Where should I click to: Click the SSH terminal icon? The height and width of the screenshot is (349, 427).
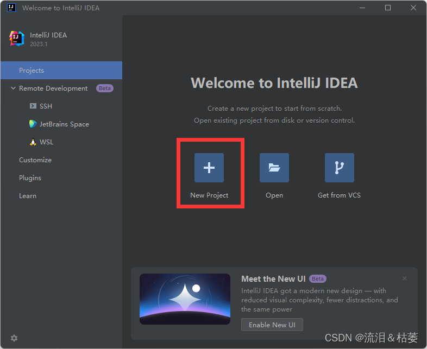(33, 106)
